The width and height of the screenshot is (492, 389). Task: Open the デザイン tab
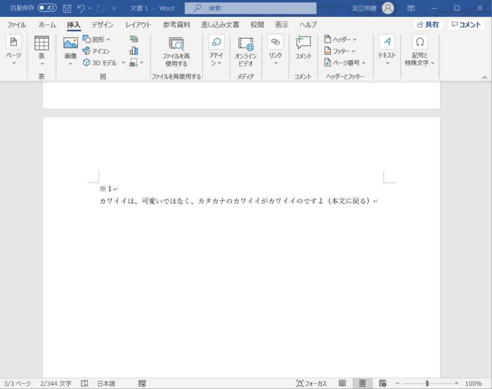point(102,25)
